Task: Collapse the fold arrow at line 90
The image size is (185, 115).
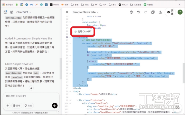Action: 70,73
